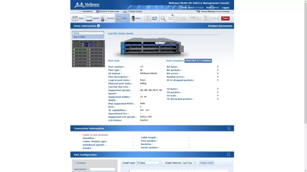Image resolution: width=307 pixels, height=172 pixels.
Task: Click the leaf switch front panel image
Action: pyautogui.click(x=152, y=47)
